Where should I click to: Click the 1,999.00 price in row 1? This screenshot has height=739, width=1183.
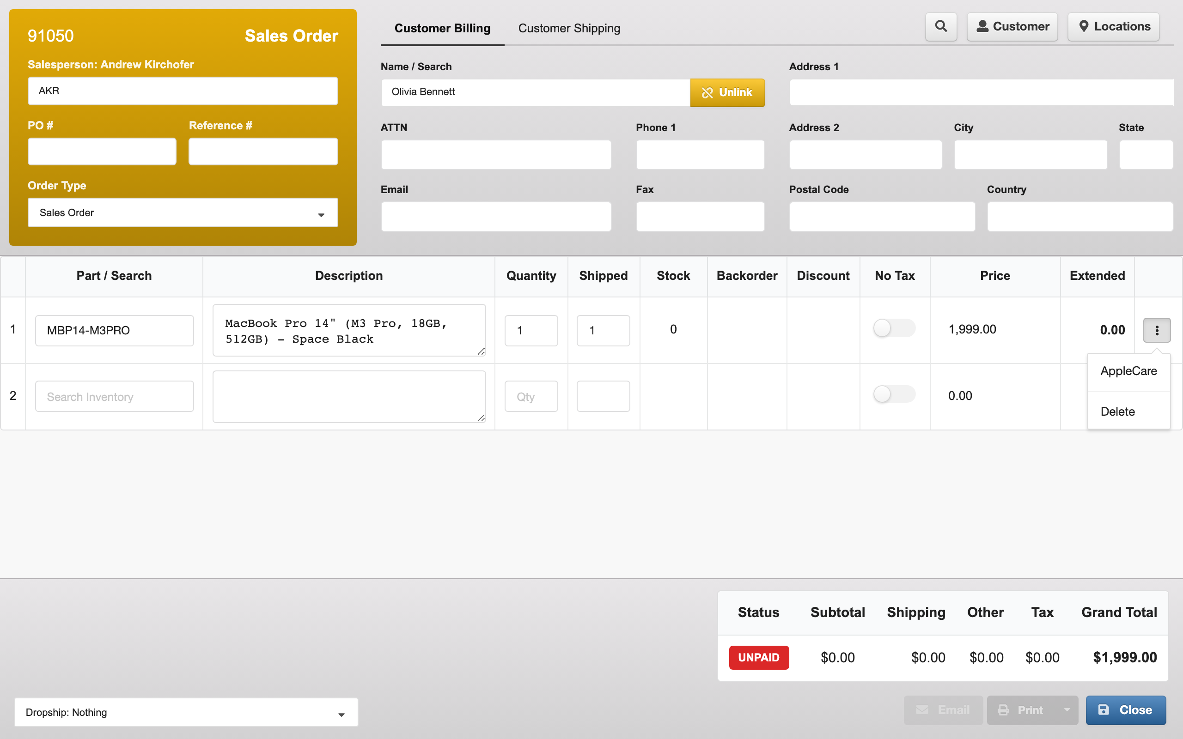[972, 329]
